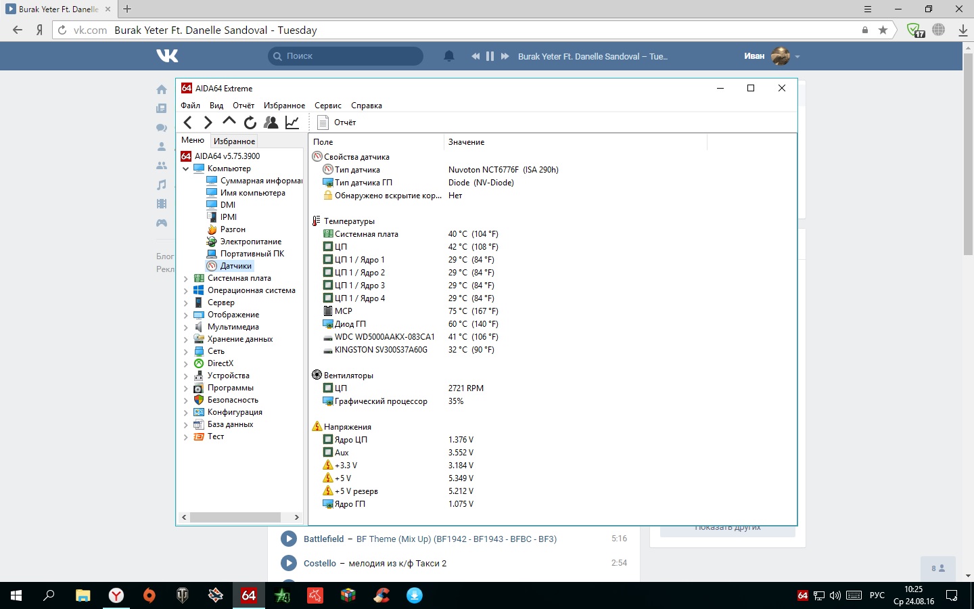Switch to the Избранное tab
The height and width of the screenshot is (609, 974).
tap(234, 141)
